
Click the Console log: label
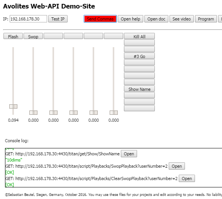point(17,141)
